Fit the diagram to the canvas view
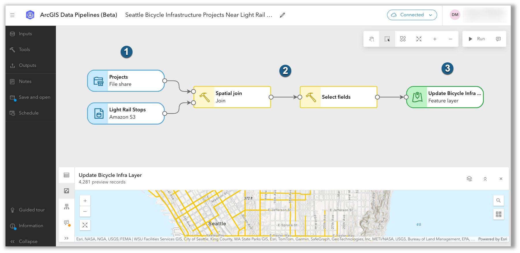 (x=419, y=39)
